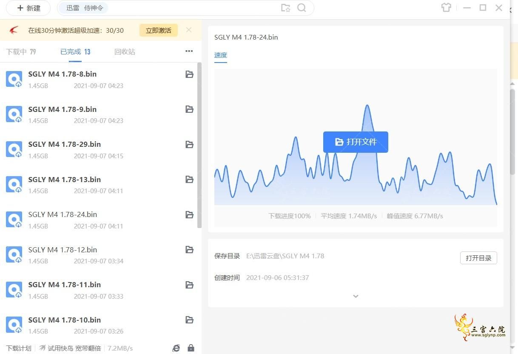Select file name SGLY M4 1.78-11.bin
Viewport: 518px width, 354px height.
click(x=65, y=285)
